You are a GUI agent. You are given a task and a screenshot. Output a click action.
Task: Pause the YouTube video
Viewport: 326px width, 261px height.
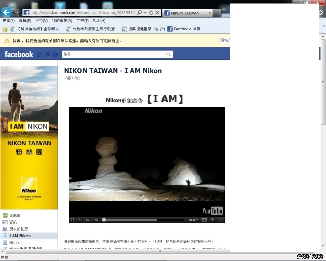[72, 220]
